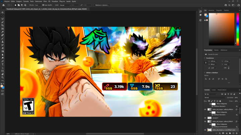This screenshot has height=135, width=241.
Task: Switch to the Canais tab
Action: (214, 90)
